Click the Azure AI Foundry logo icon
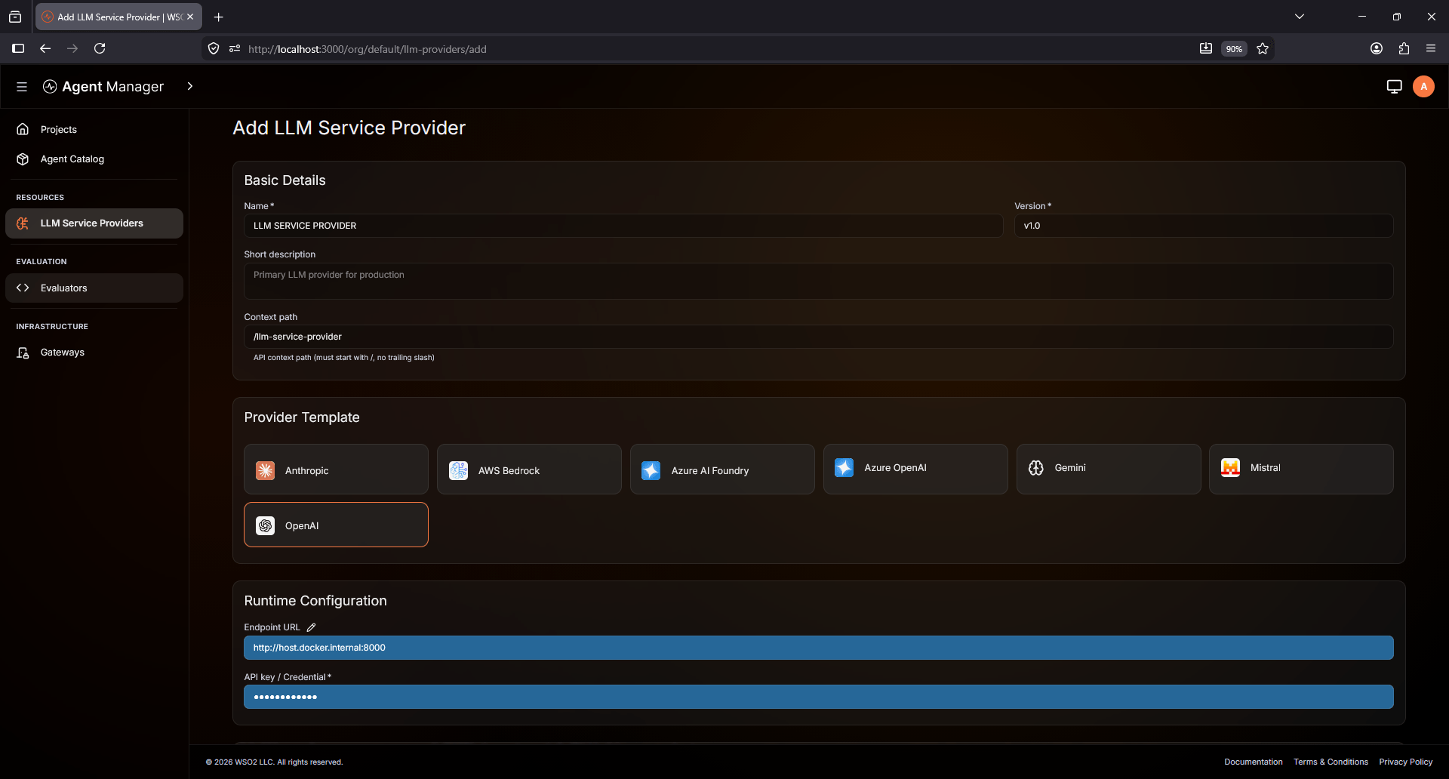Screen dimensions: 1449x779 tap(651, 471)
